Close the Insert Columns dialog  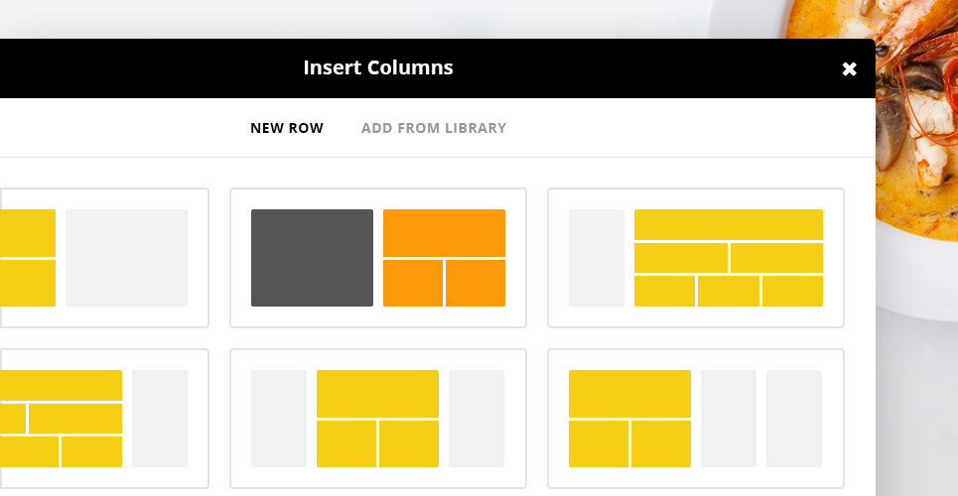click(849, 68)
